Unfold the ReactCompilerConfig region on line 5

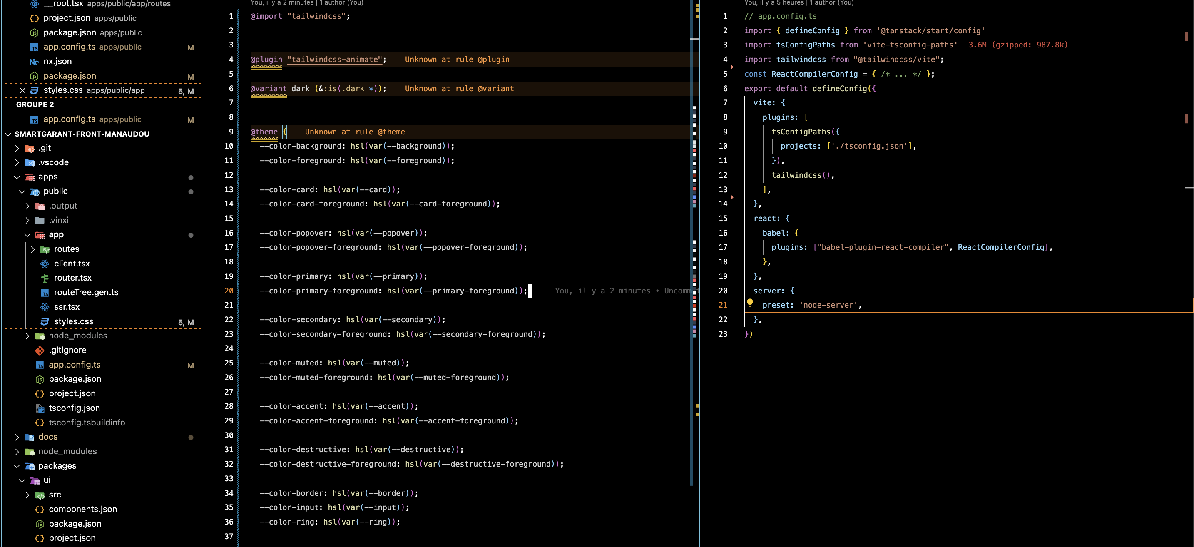(732, 67)
